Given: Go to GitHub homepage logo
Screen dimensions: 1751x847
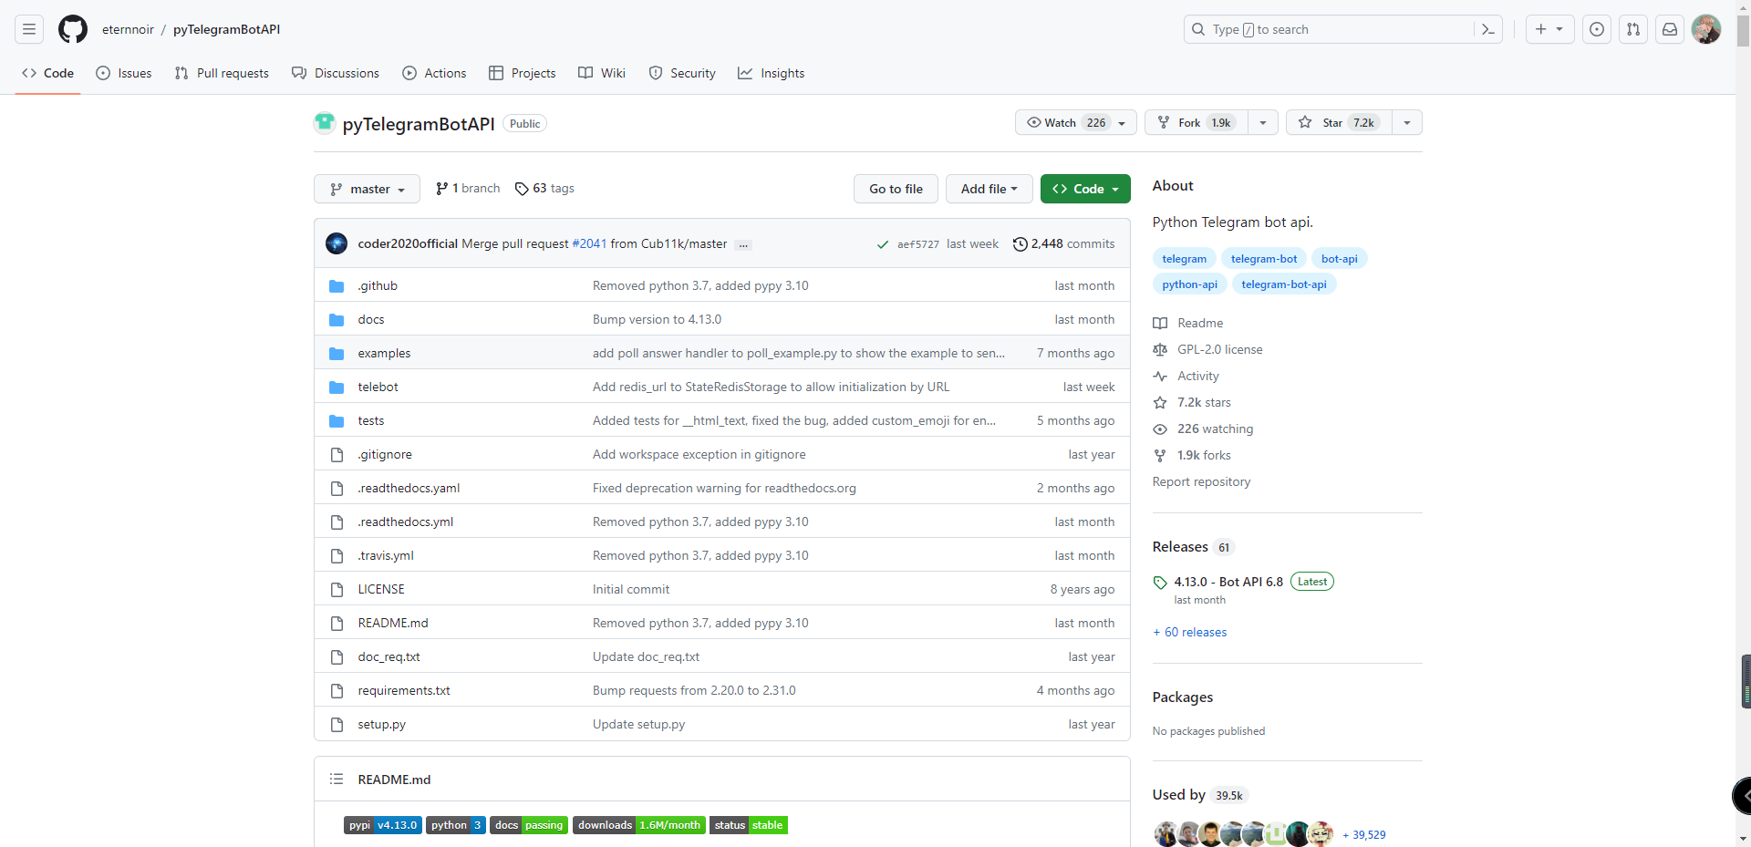Looking at the screenshot, I should click(x=73, y=29).
